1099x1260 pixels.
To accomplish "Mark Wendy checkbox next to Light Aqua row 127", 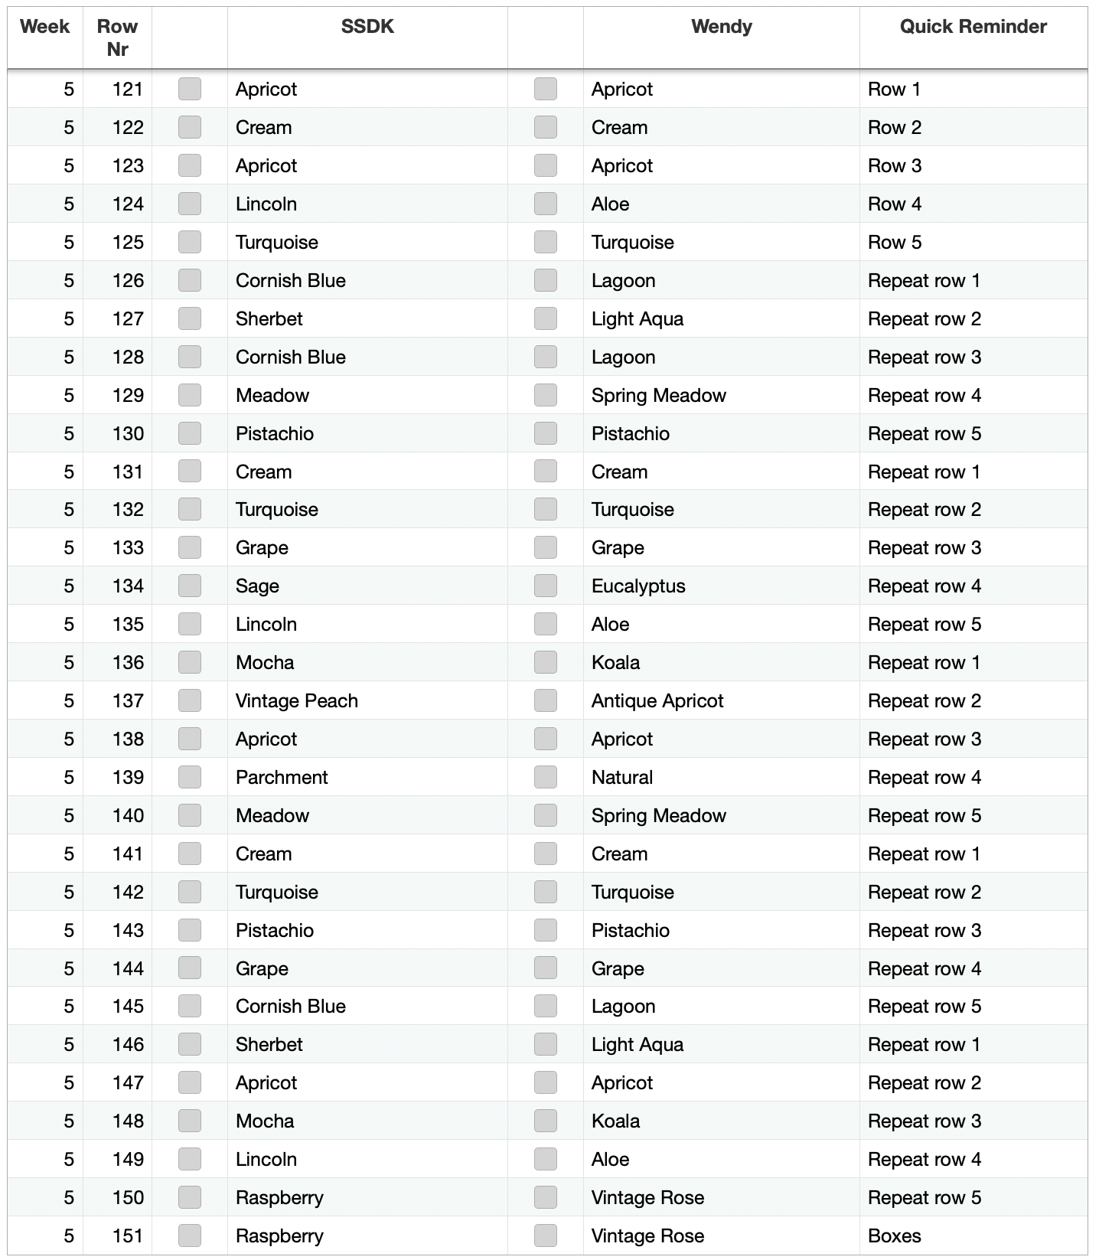I will pos(546,318).
